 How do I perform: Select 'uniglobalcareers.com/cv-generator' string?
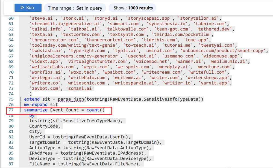(x=75, y=56)
